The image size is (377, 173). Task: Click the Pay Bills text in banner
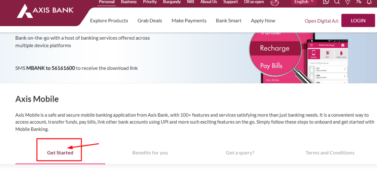tap(271, 66)
